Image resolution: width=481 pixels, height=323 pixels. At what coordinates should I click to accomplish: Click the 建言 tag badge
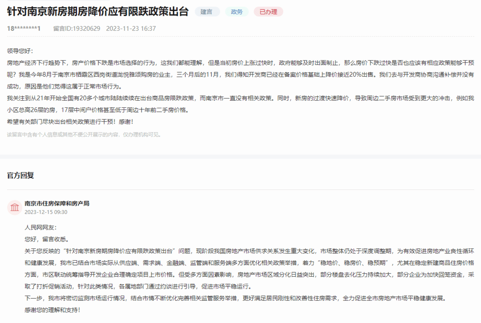[207, 12]
